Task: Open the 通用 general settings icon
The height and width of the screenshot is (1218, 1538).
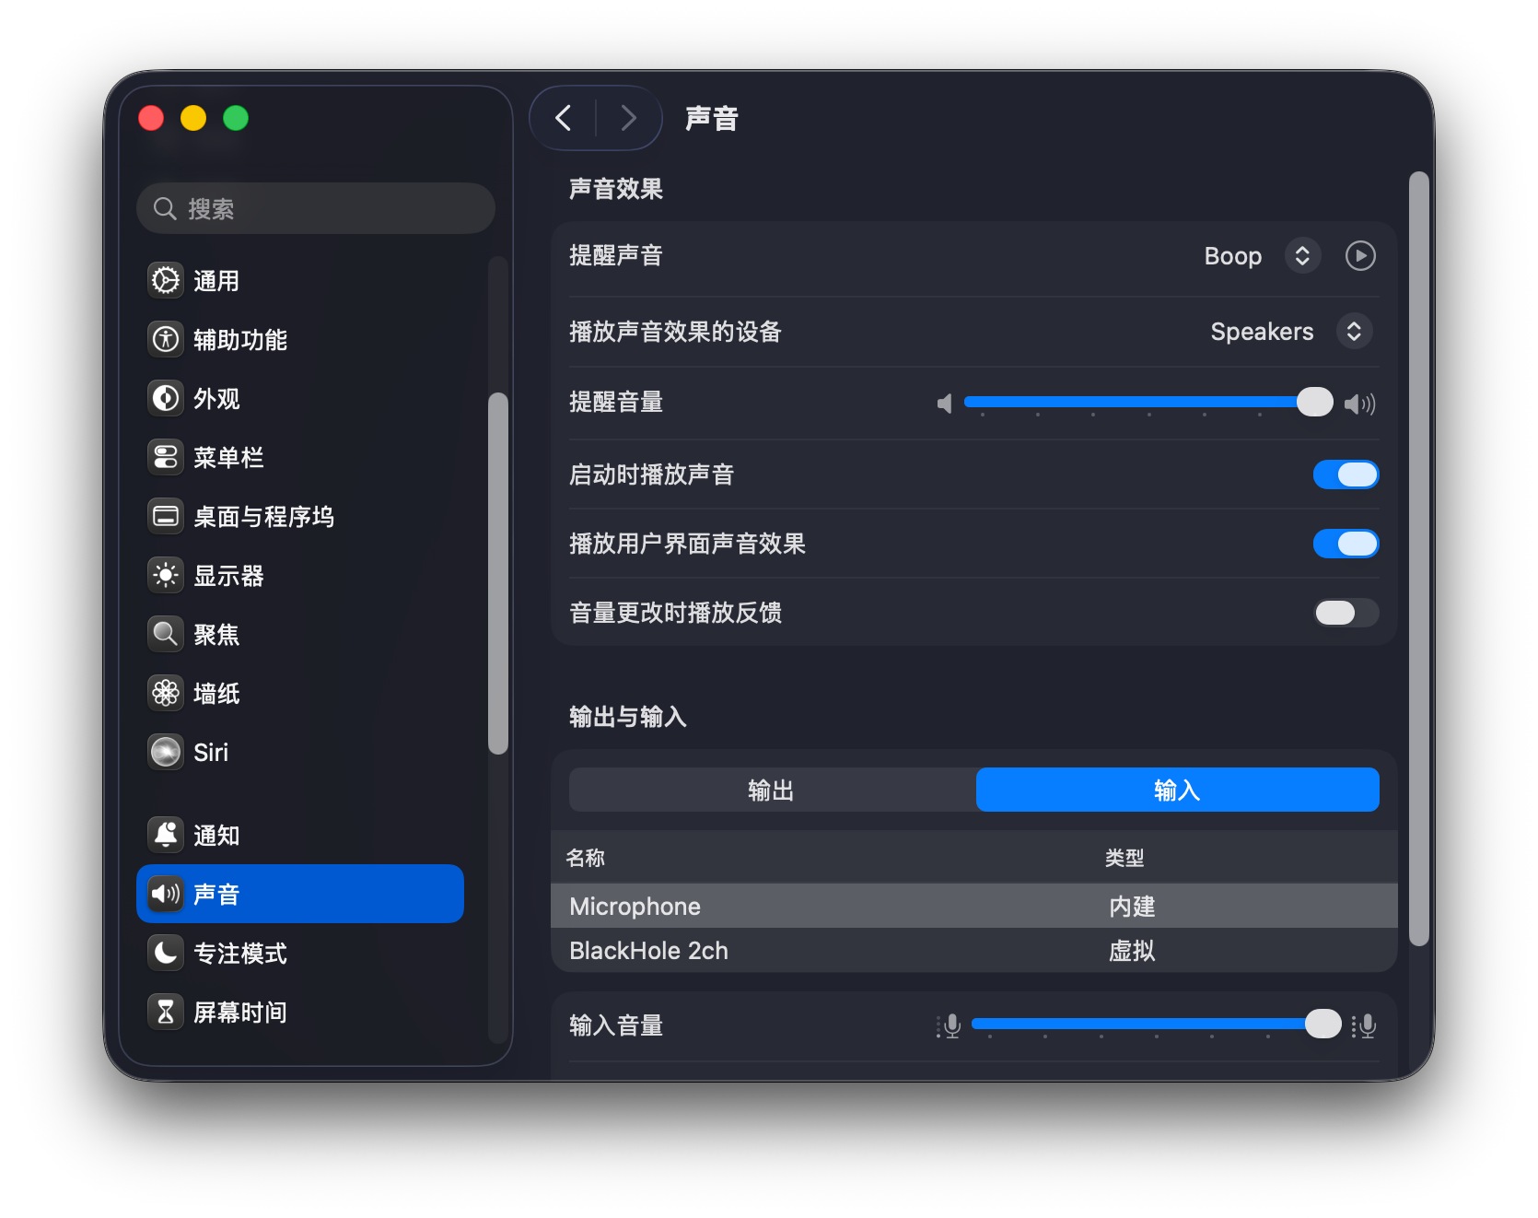Action: pos(166,280)
